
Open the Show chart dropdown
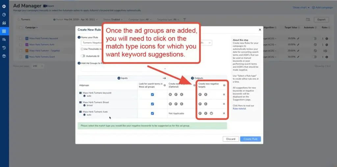[301, 7]
